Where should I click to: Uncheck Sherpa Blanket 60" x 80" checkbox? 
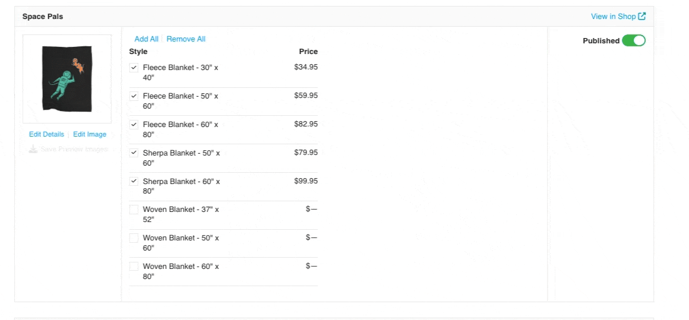(x=134, y=182)
